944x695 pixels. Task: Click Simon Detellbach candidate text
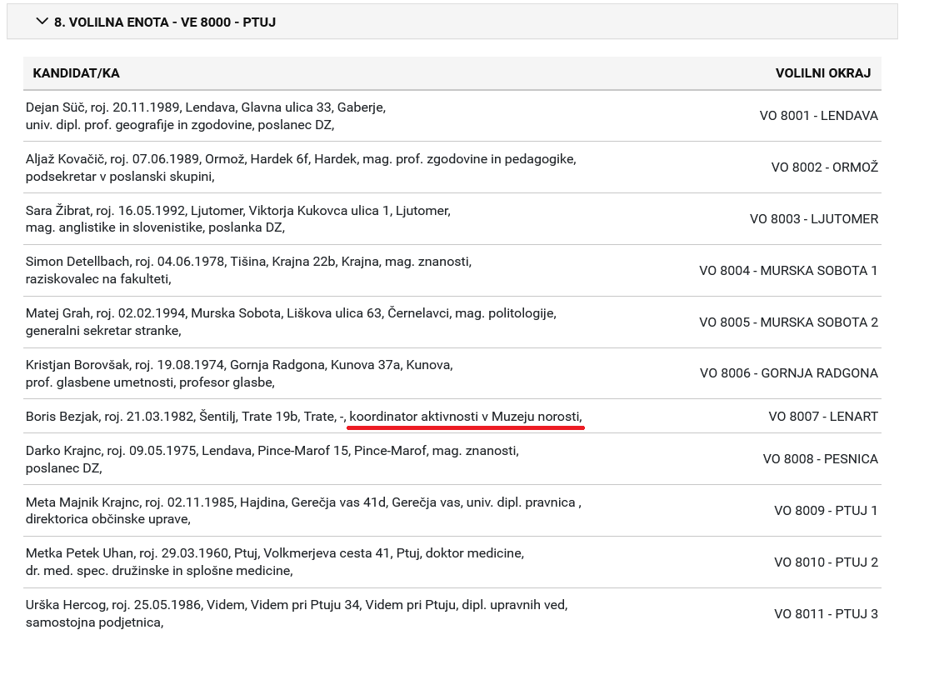pyautogui.click(x=248, y=270)
